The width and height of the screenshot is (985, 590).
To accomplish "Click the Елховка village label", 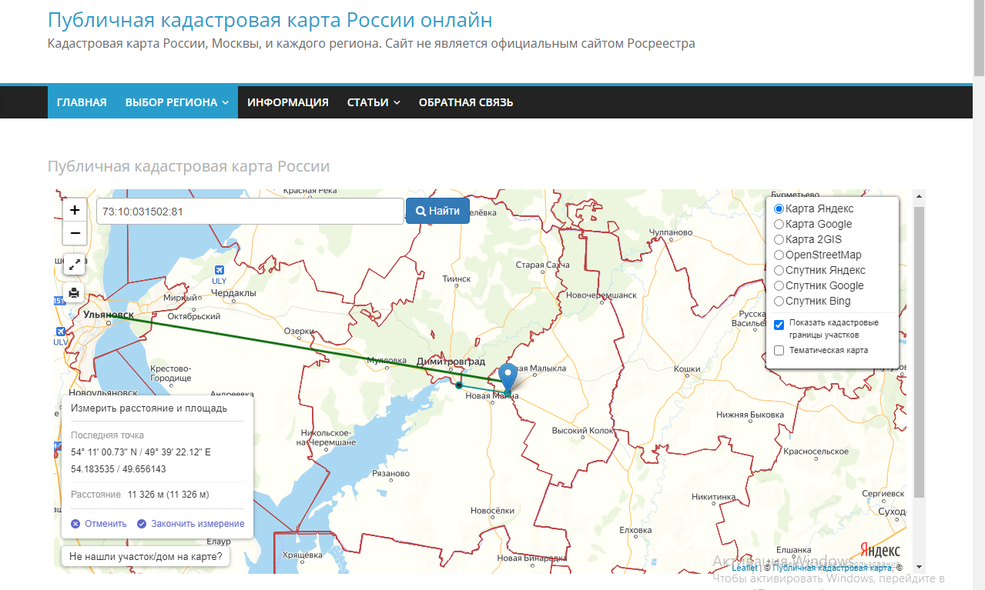I will [x=635, y=530].
